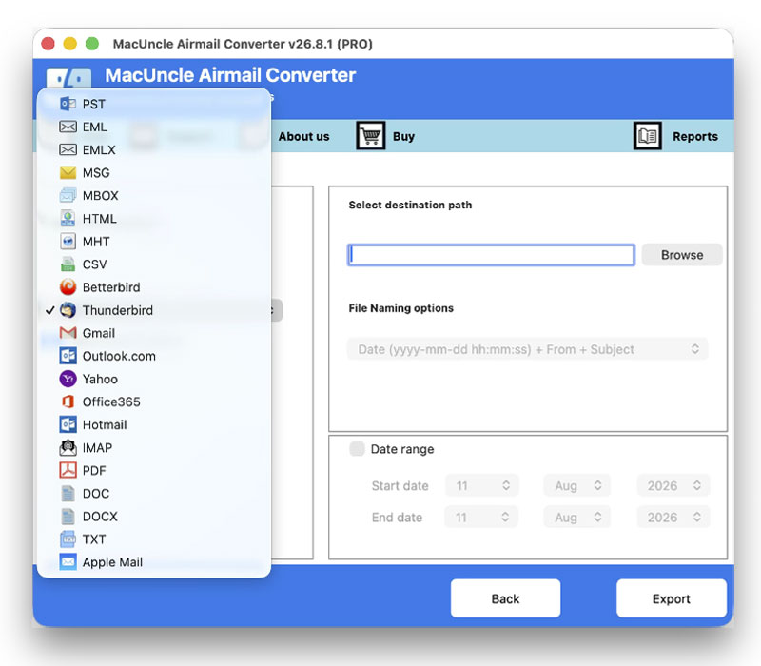Click the HTML file icon
The height and width of the screenshot is (666, 761).
point(68,219)
